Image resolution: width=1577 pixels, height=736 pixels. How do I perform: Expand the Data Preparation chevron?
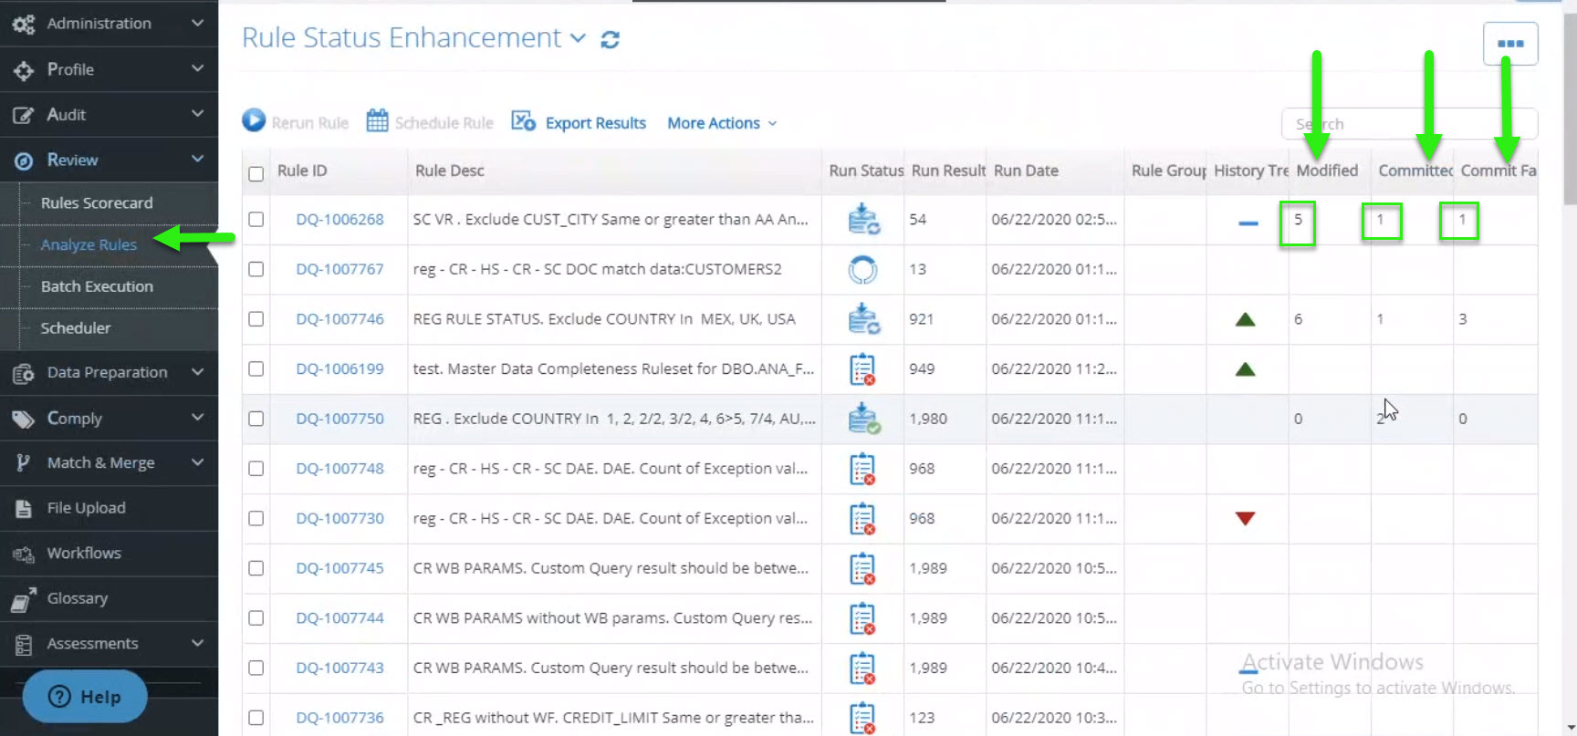point(197,371)
